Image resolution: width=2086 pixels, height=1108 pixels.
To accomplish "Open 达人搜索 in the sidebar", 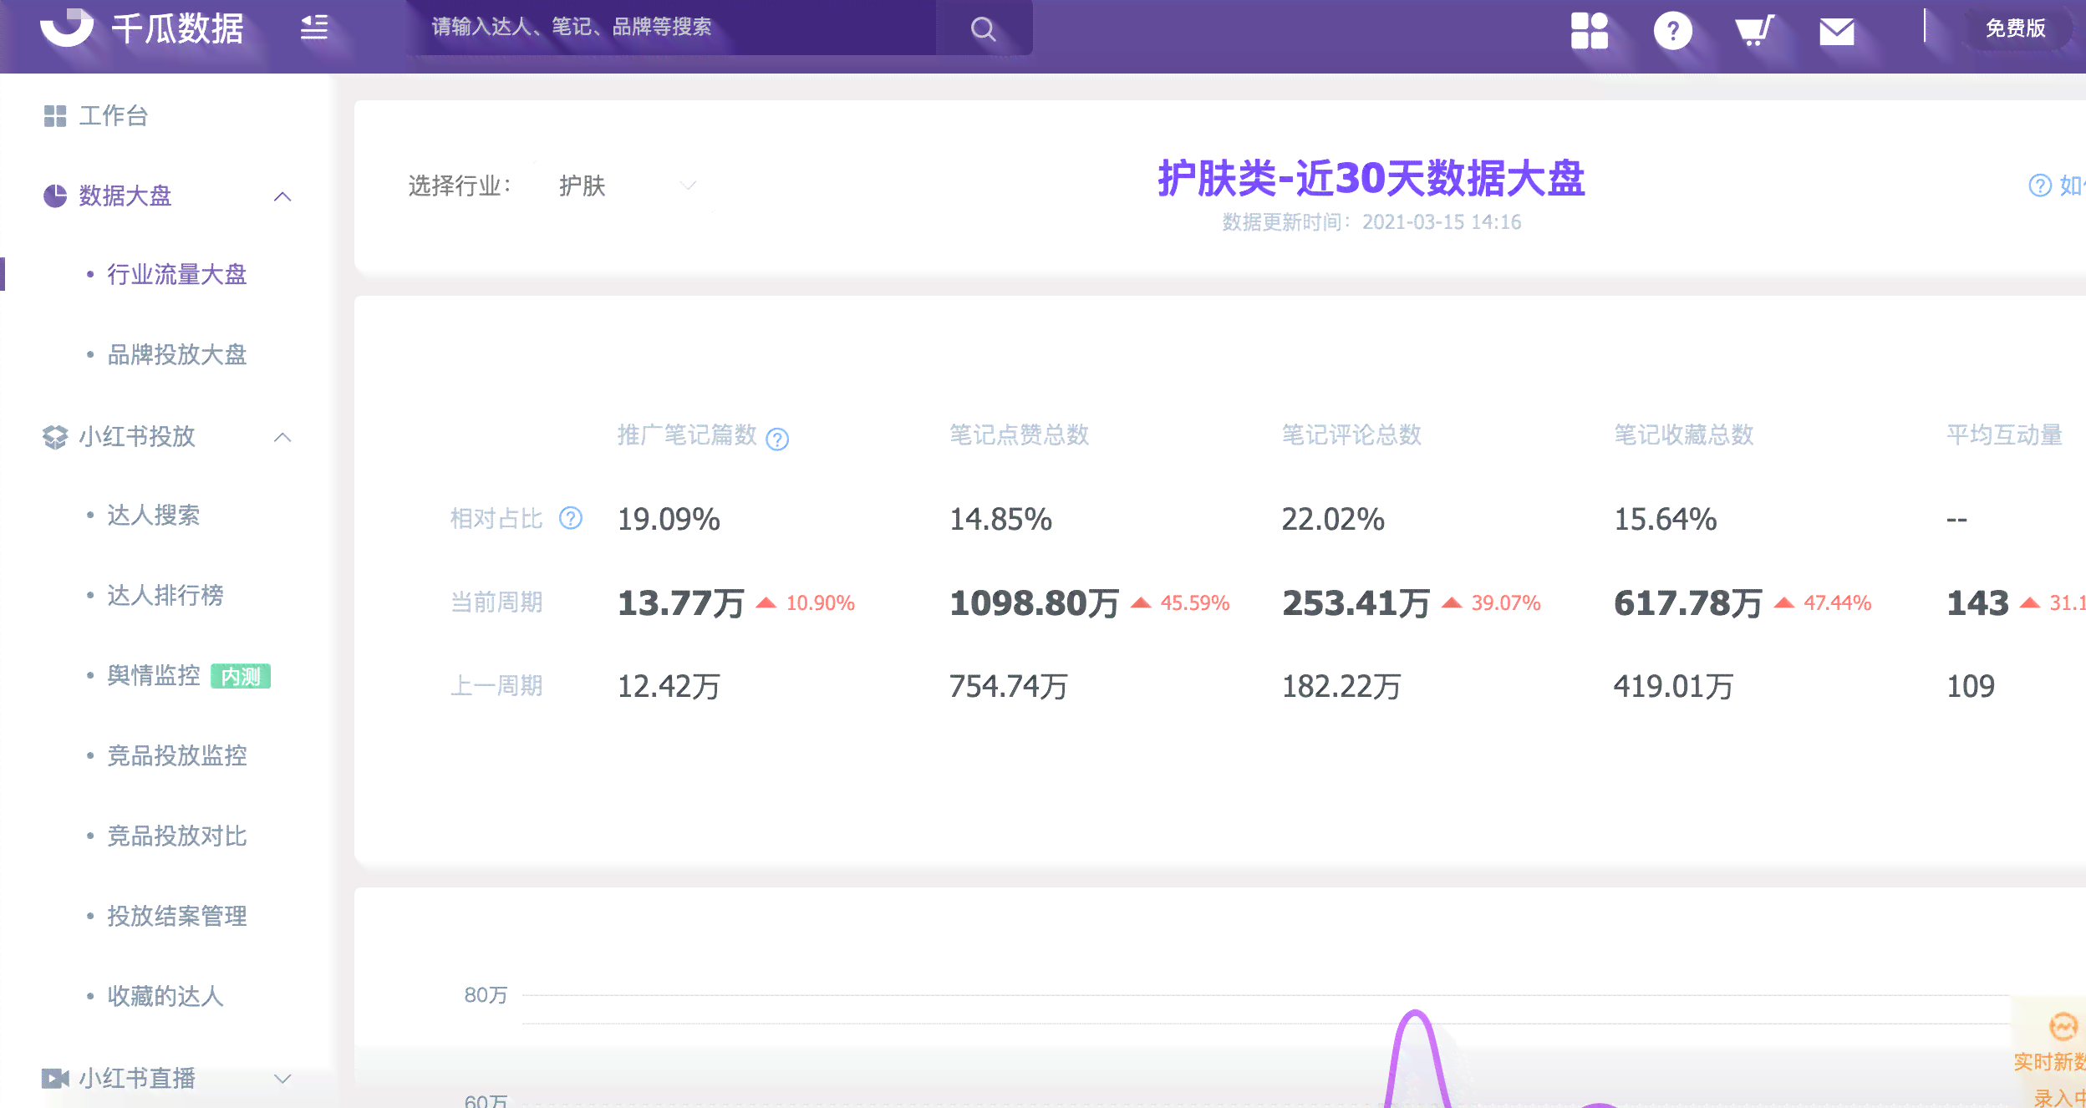I will tap(153, 515).
